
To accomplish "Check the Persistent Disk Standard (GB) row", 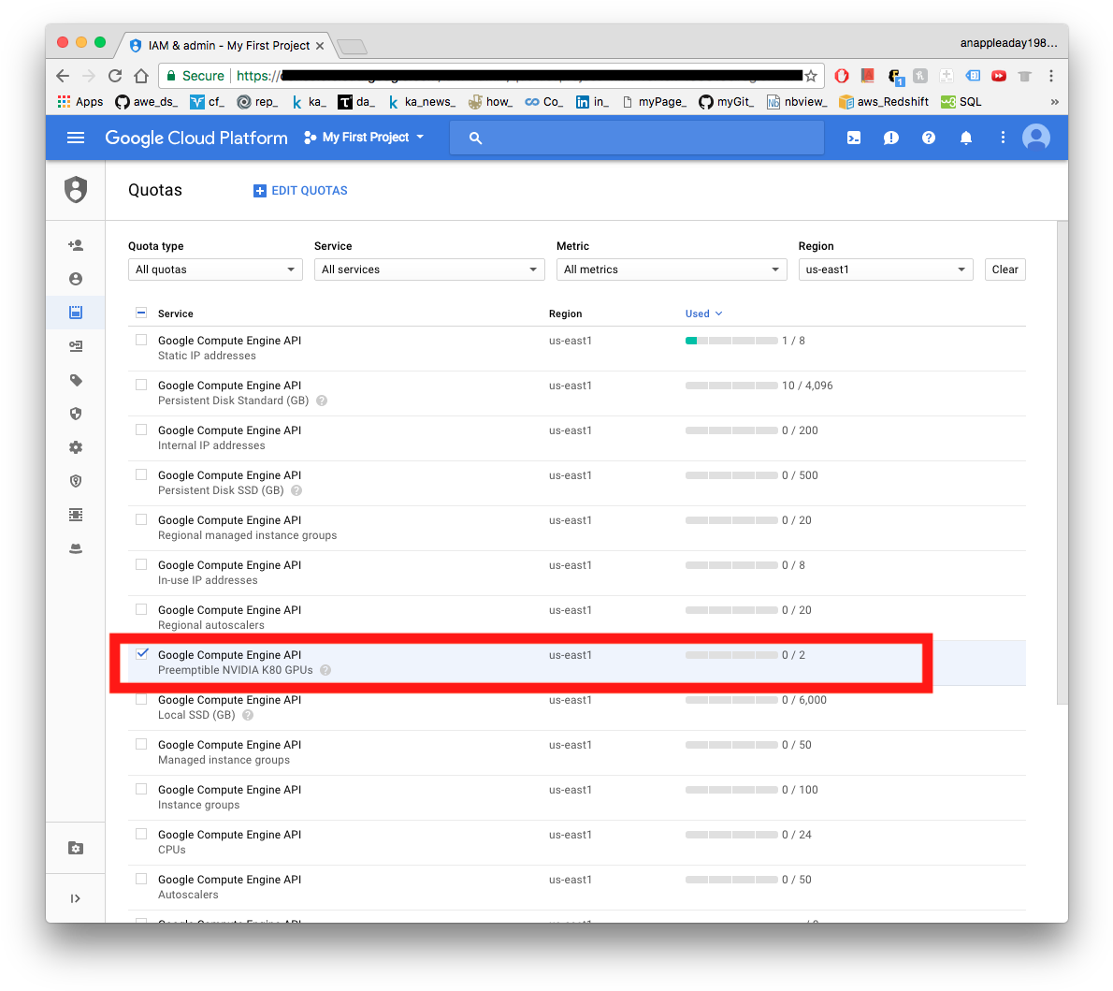I will 141,385.
